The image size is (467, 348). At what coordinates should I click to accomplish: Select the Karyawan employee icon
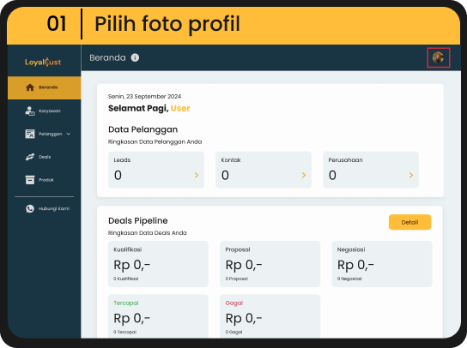pyautogui.click(x=30, y=111)
